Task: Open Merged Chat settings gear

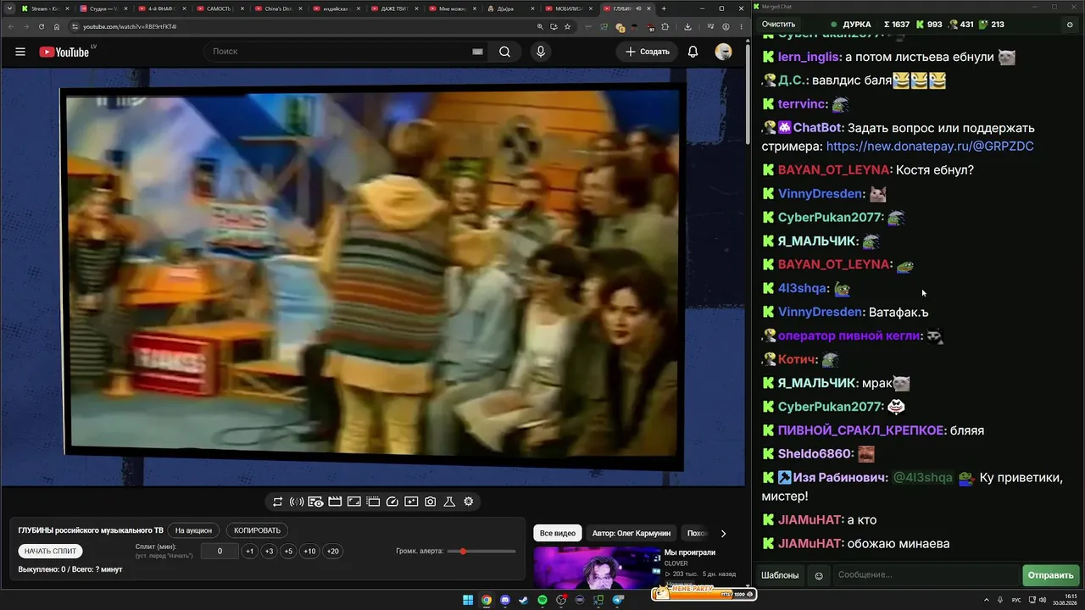Action: (x=1069, y=25)
